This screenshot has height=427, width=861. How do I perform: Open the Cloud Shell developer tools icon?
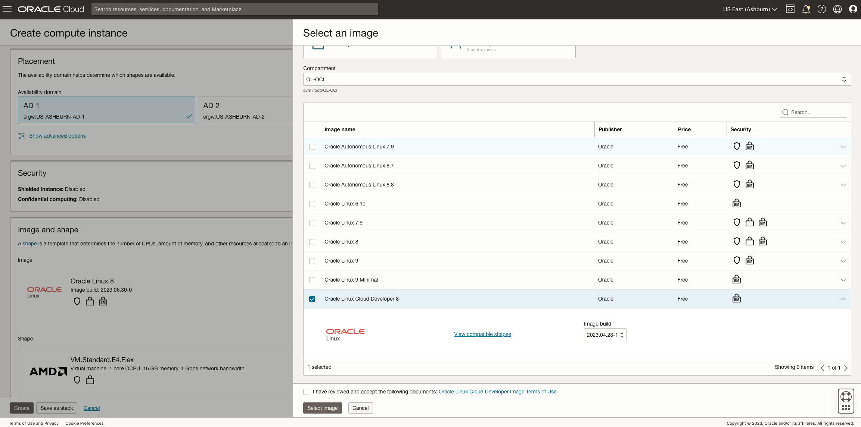pos(790,9)
